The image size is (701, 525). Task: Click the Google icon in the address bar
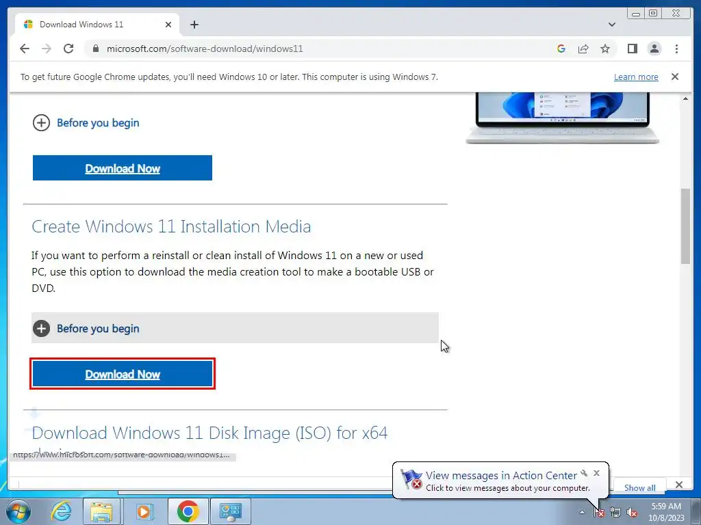(561, 49)
